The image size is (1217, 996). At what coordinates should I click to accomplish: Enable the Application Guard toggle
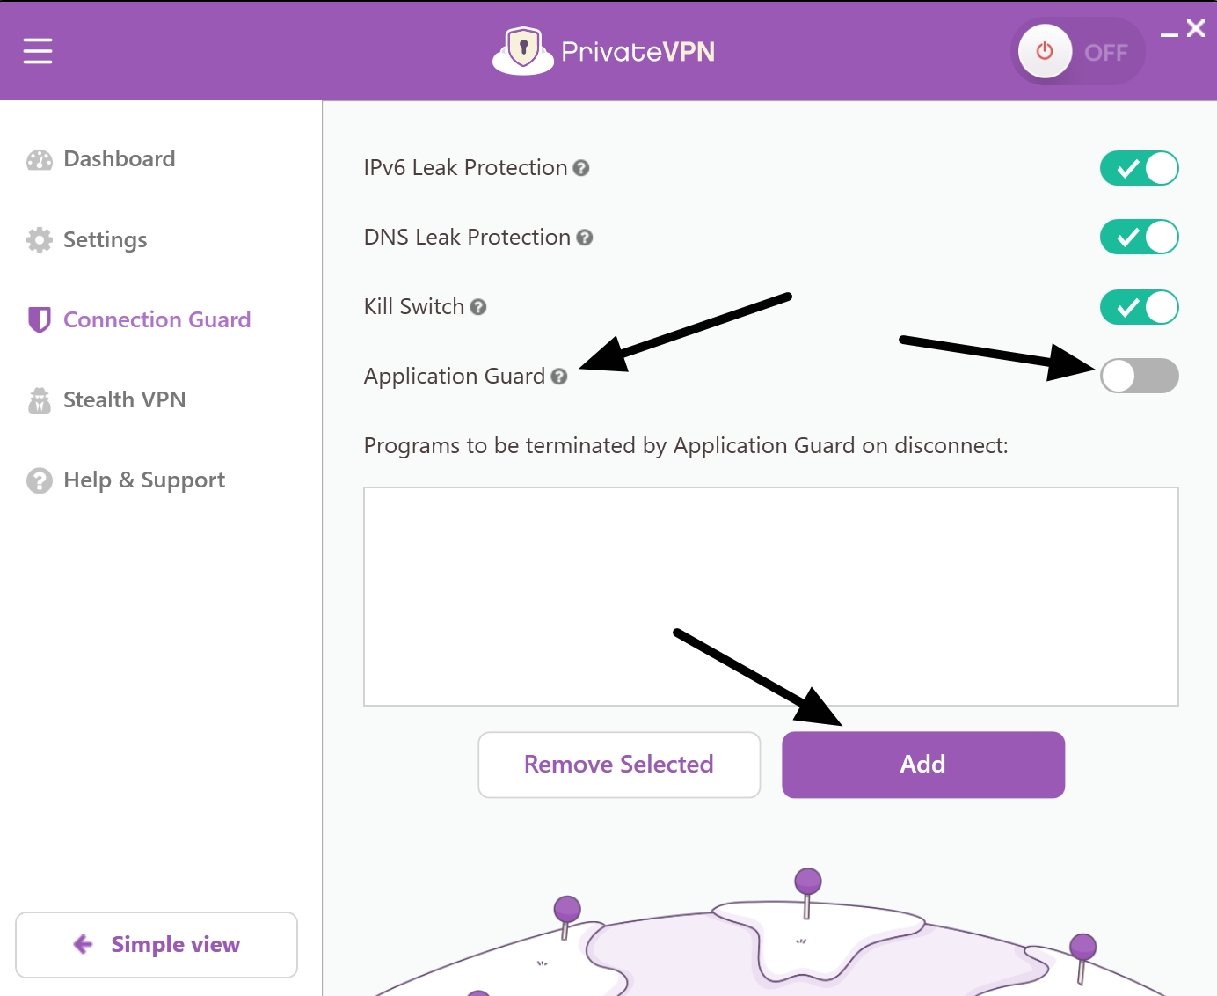coord(1139,376)
